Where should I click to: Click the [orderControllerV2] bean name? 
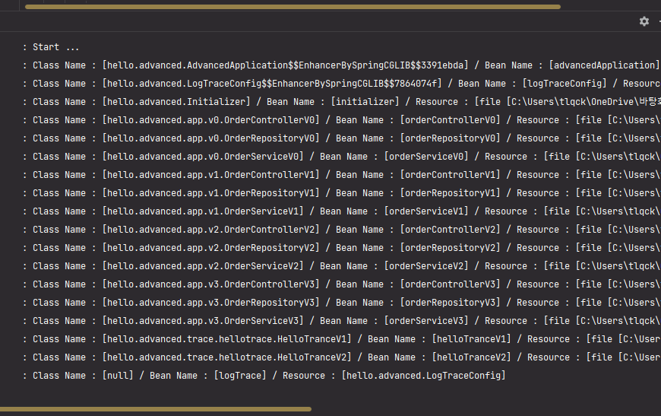click(x=451, y=230)
